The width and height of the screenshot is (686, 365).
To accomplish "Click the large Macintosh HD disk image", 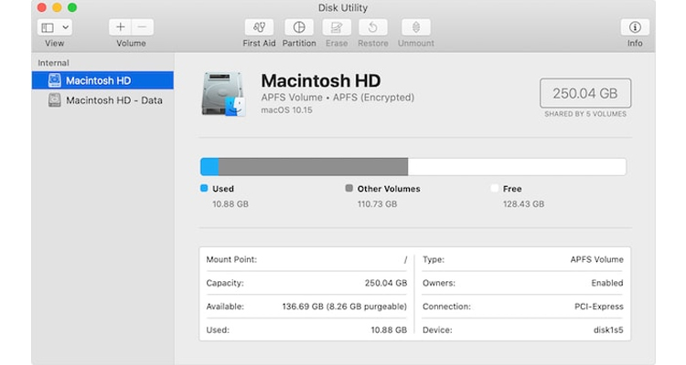I will (223, 94).
